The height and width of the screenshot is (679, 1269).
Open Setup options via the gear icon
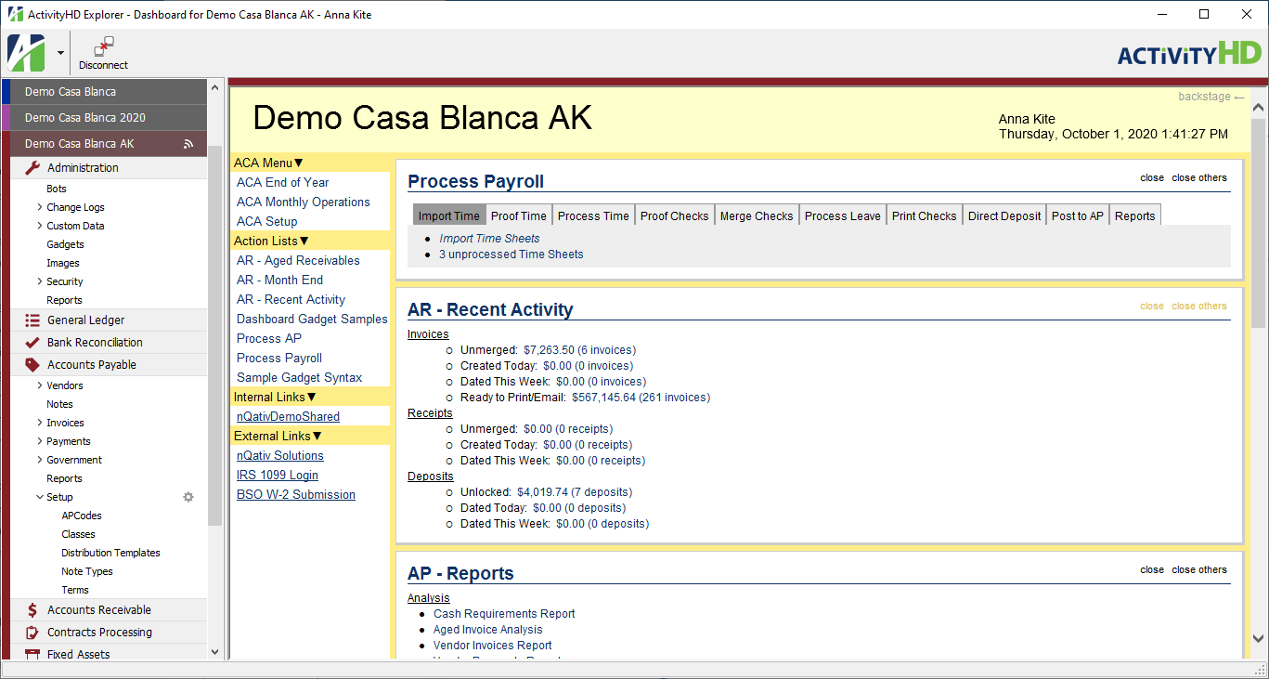point(188,497)
